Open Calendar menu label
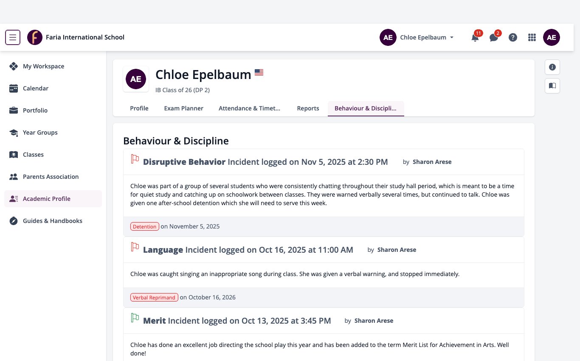 click(36, 88)
